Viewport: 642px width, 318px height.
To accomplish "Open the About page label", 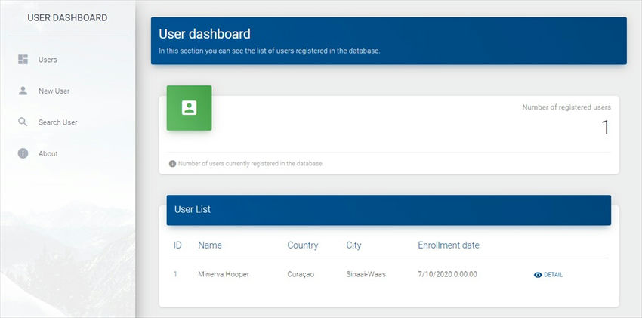I will [x=48, y=154].
